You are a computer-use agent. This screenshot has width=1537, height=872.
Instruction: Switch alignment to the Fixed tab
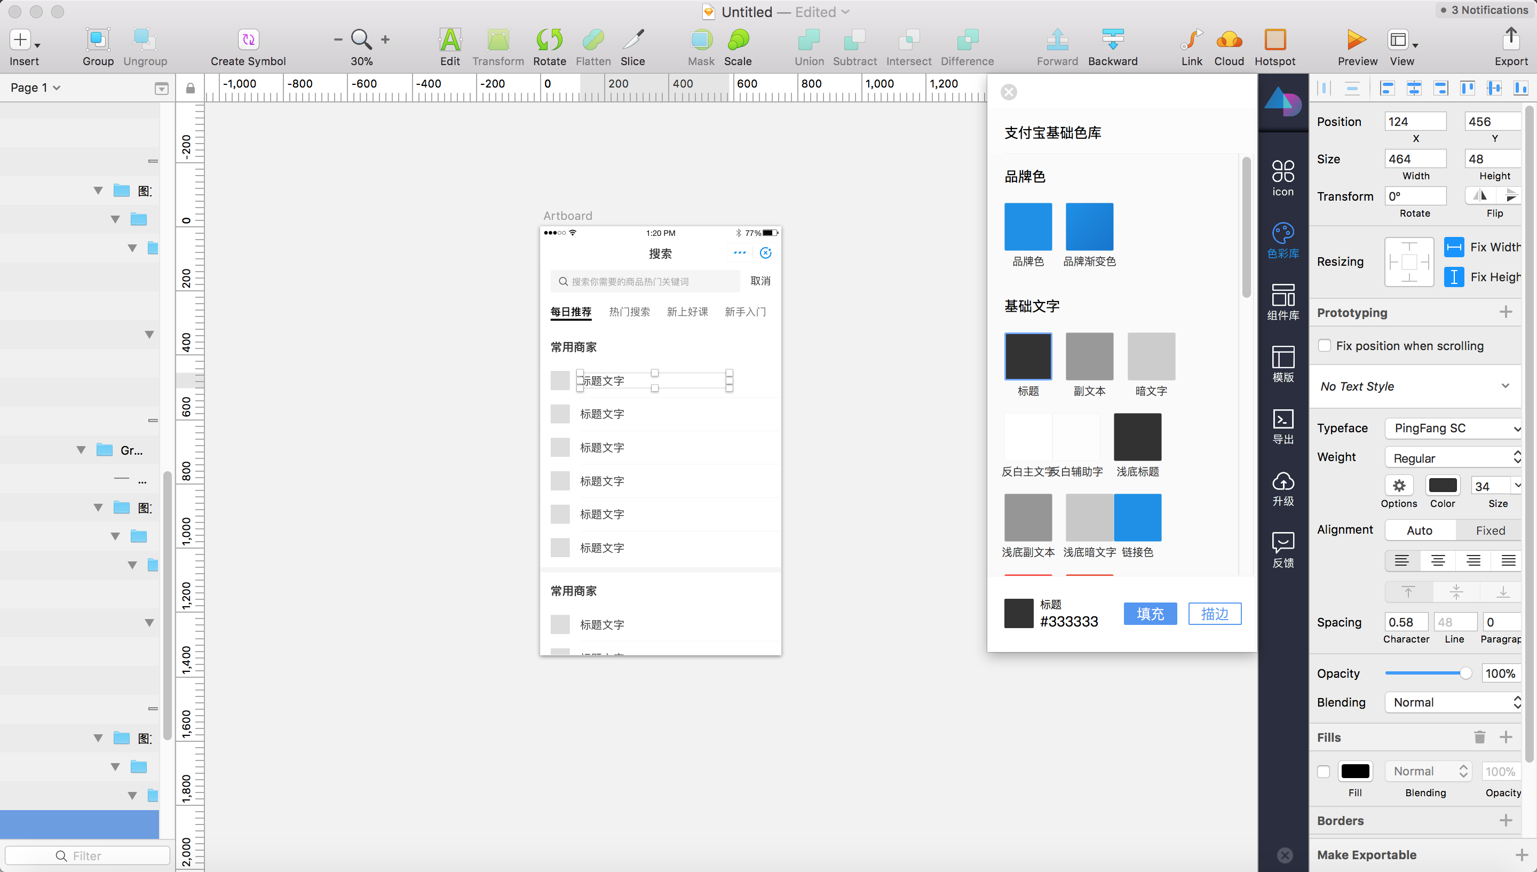[1489, 530]
